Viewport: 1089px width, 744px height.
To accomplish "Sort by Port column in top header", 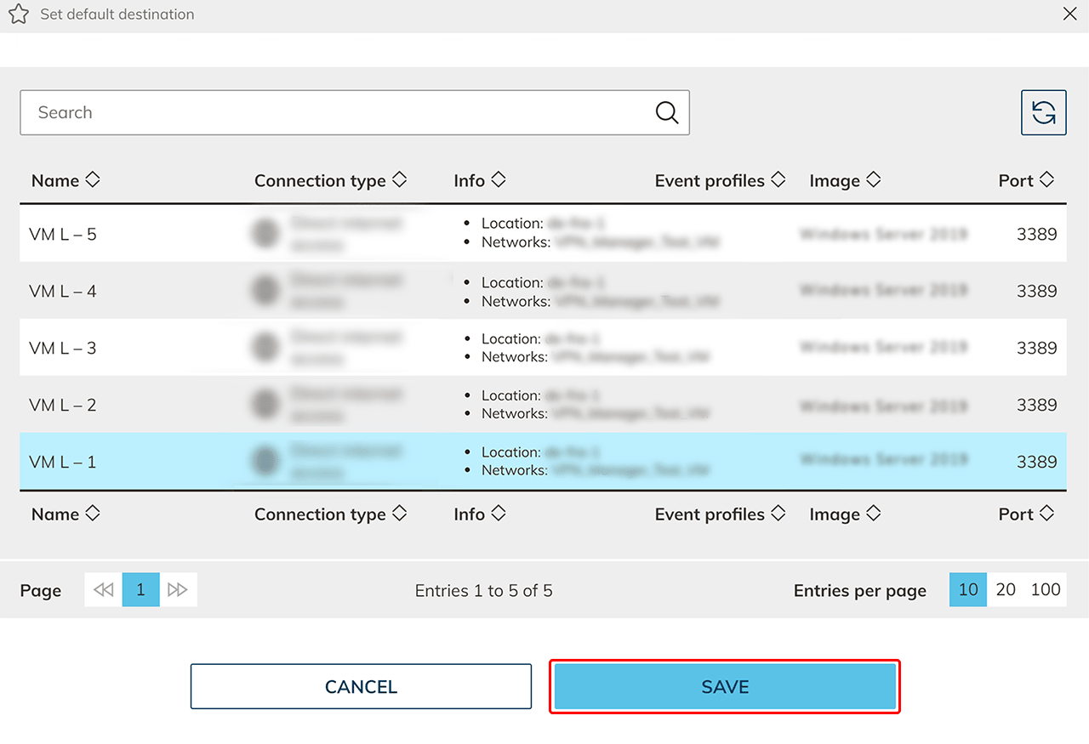I will 1046,180.
